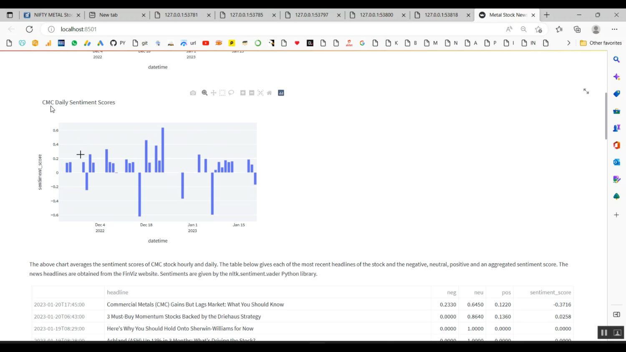Select the 3 Must-Buy Momentum Stocks headline cell
This screenshot has height=352, width=626.
coord(268,317)
